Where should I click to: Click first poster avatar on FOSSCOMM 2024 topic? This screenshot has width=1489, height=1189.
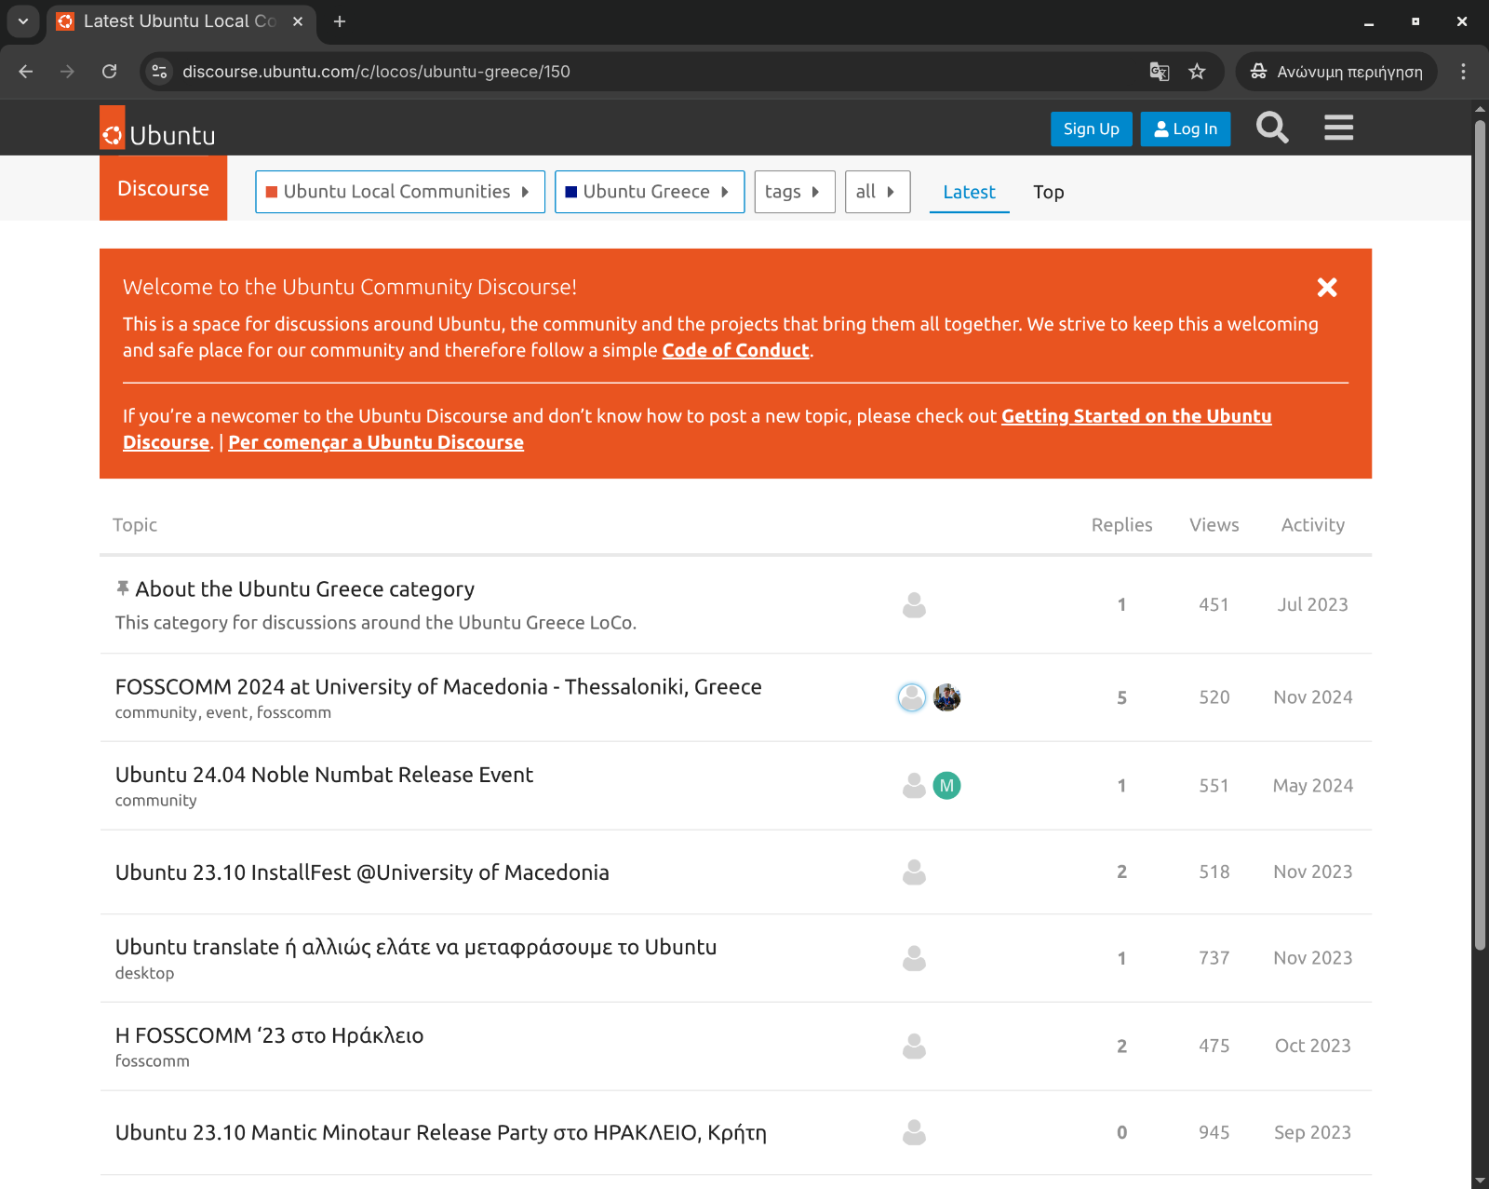tap(912, 697)
